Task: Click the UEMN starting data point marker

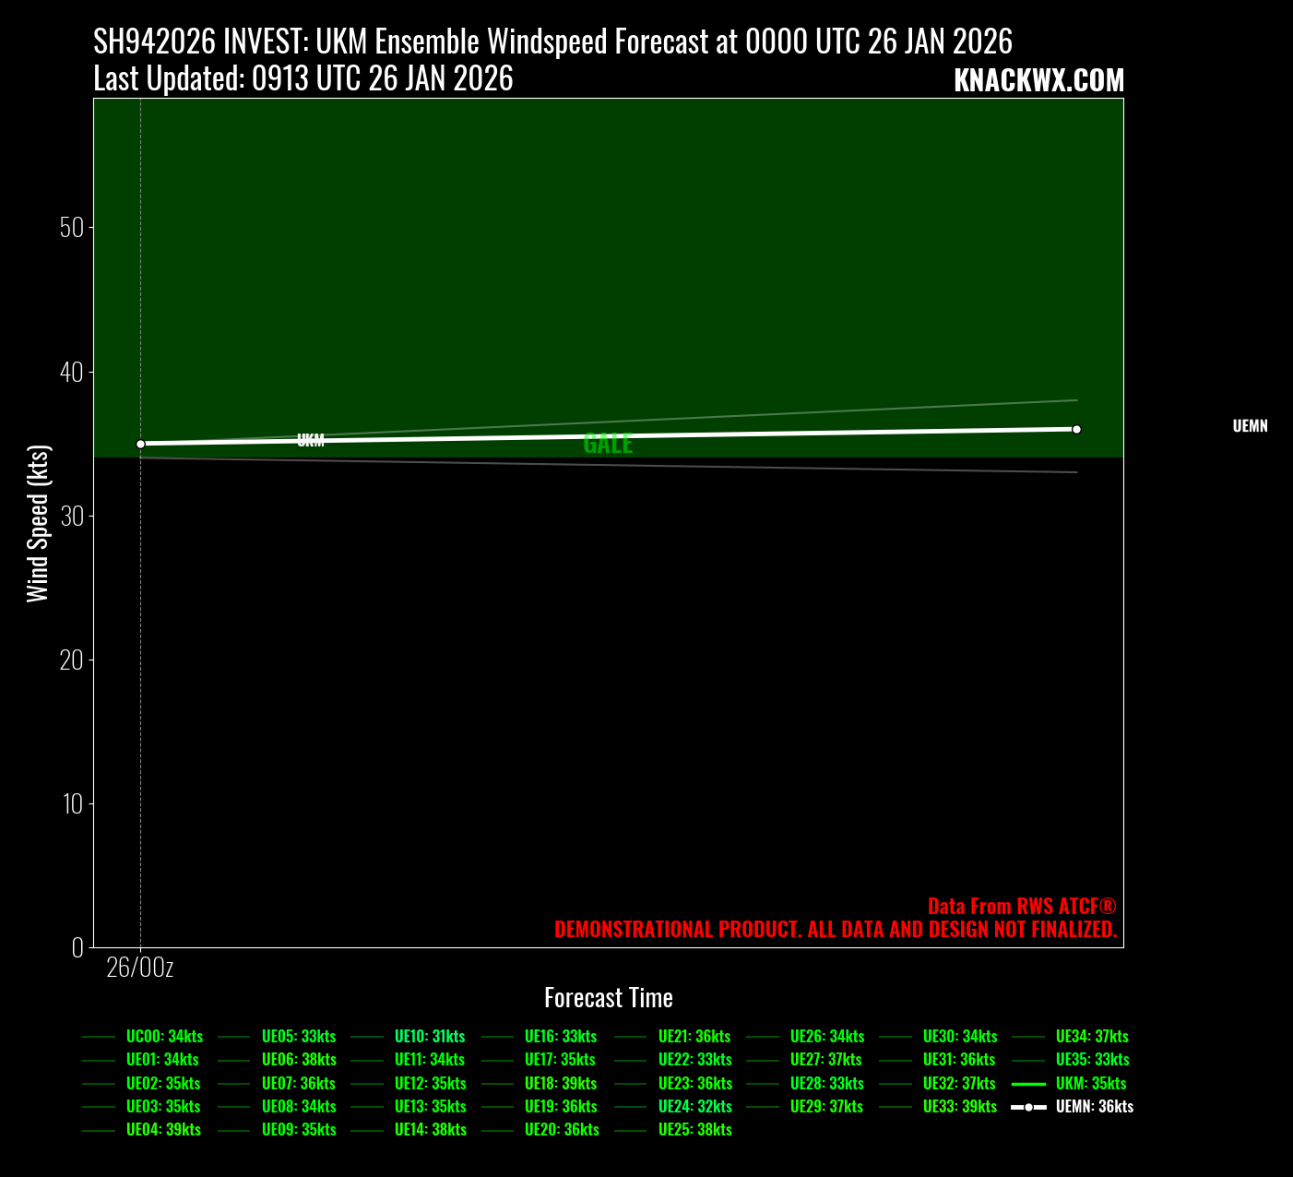Action: click(x=141, y=444)
